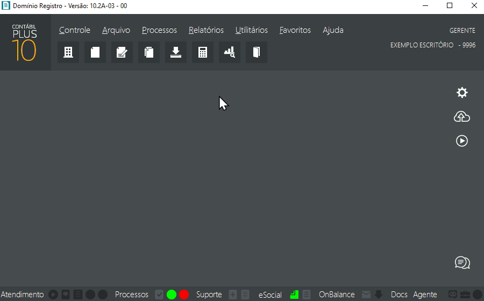This screenshot has height=301, width=484.
Task: Open the company building toolbar icon
Action: [68, 52]
